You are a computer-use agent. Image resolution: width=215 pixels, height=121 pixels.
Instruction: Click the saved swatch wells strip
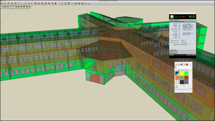[183, 91]
